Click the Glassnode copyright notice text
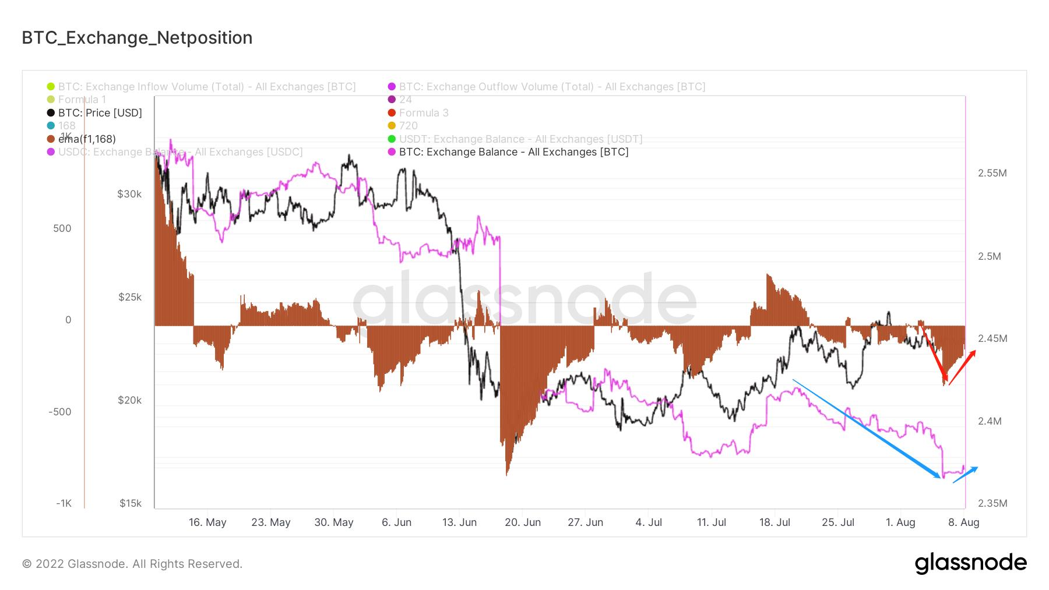 point(132,564)
